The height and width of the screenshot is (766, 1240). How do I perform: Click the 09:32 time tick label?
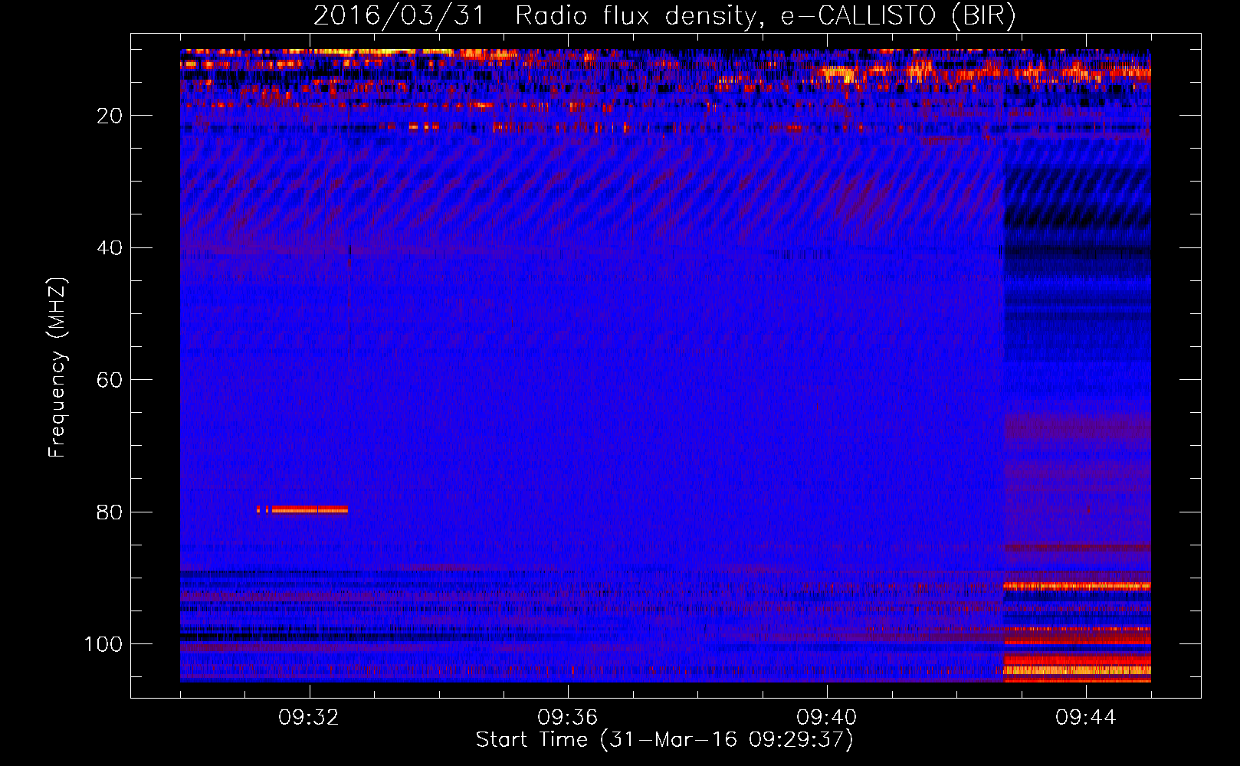point(309,718)
